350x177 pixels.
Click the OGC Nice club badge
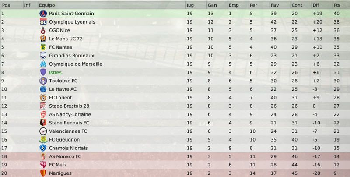[43, 30]
